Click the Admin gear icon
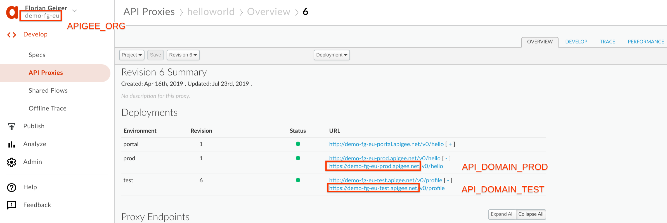Screen dimensions: 667x223 click(11, 162)
